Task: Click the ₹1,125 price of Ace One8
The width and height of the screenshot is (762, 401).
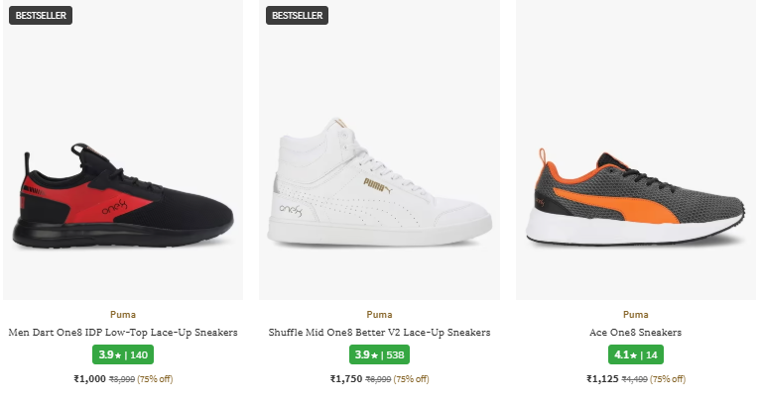Action: coord(602,379)
